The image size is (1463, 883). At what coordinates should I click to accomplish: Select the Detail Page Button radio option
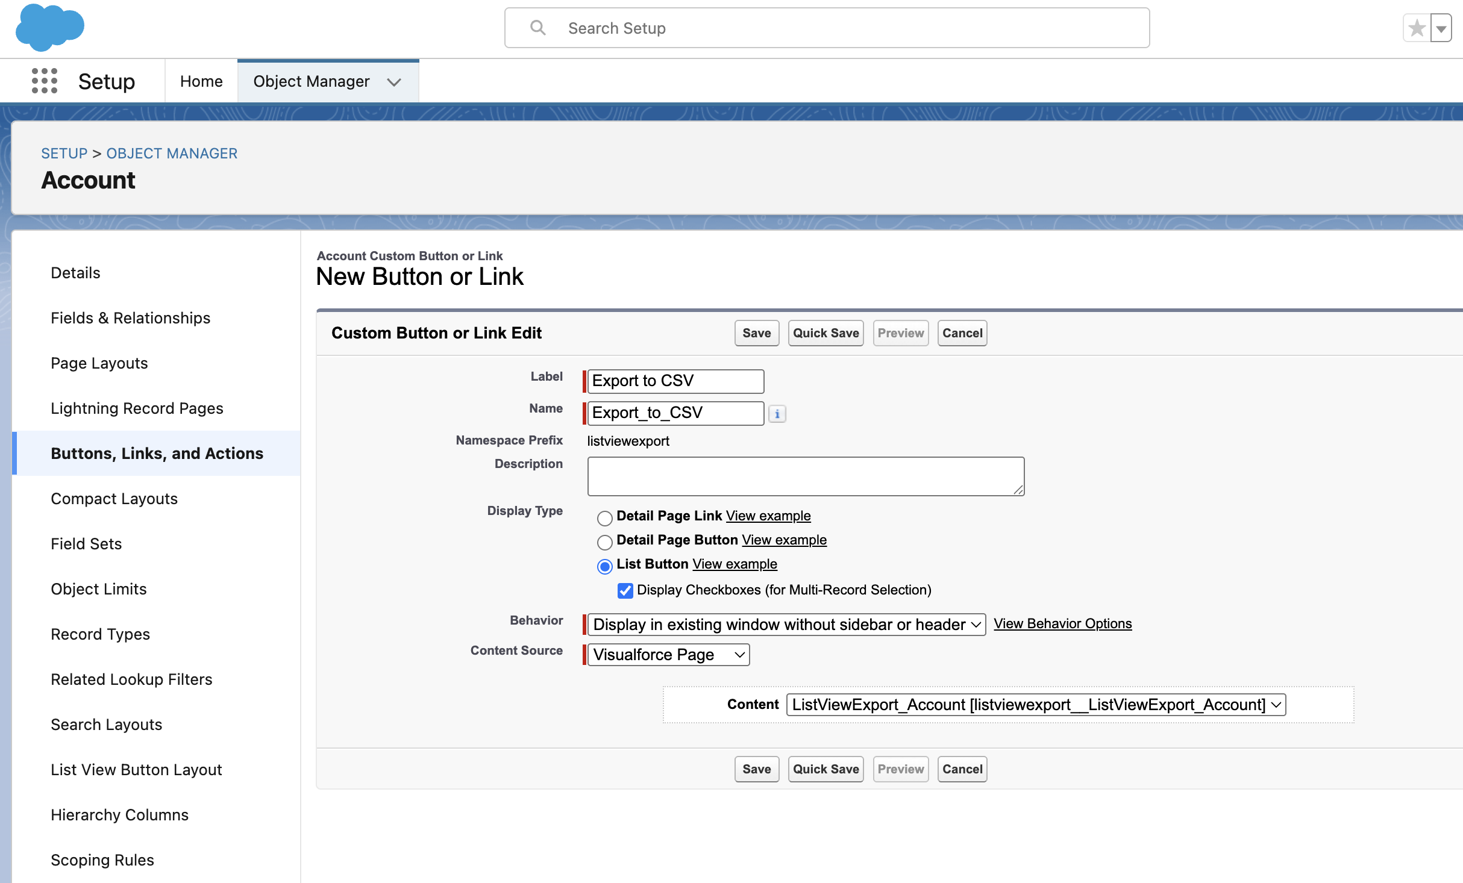(604, 541)
